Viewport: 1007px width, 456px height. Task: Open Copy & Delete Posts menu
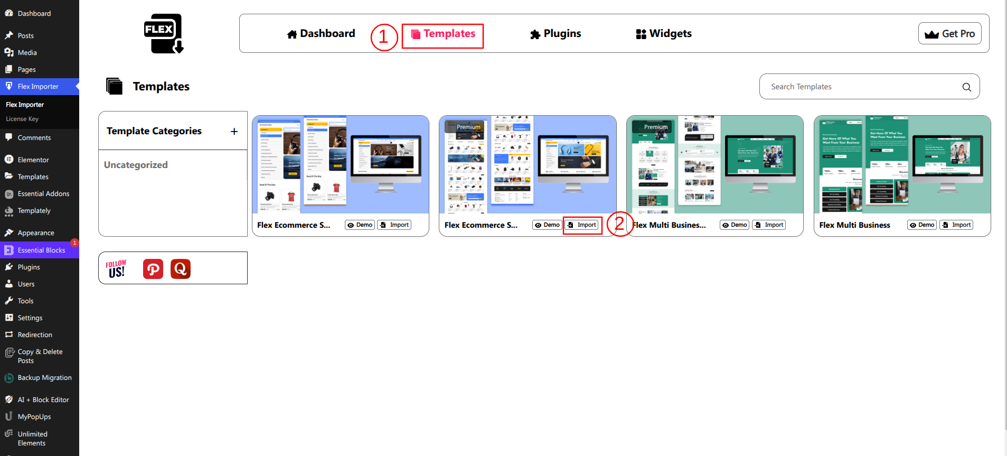click(x=40, y=356)
